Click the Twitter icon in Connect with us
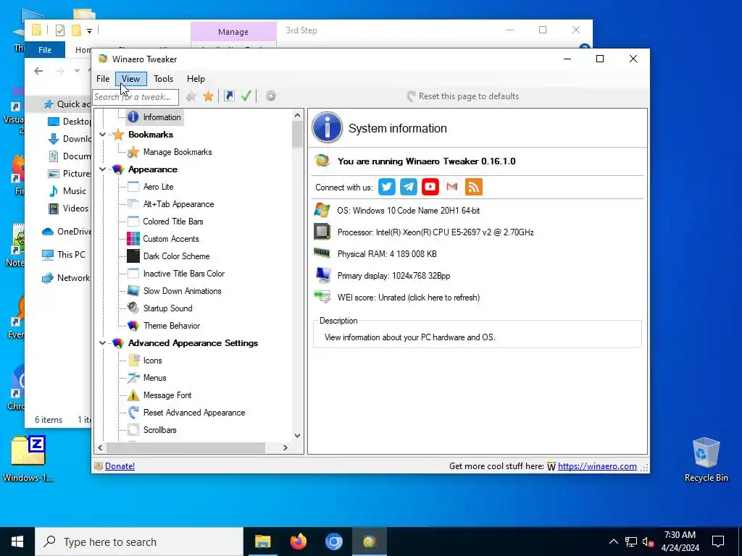Screen dimensions: 742x556 (x=387, y=187)
